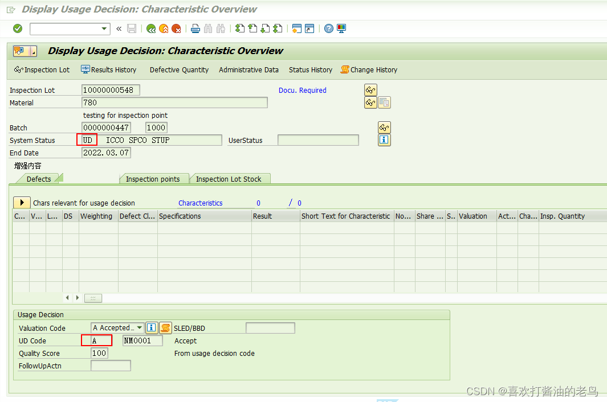The width and height of the screenshot is (607, 402).
Task: Open Results History
Action: coord(109,70)
